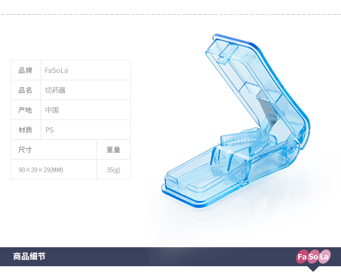Click the 中国 origin value
Viewport: 341px width, 277px height.
tap(52, 110)
